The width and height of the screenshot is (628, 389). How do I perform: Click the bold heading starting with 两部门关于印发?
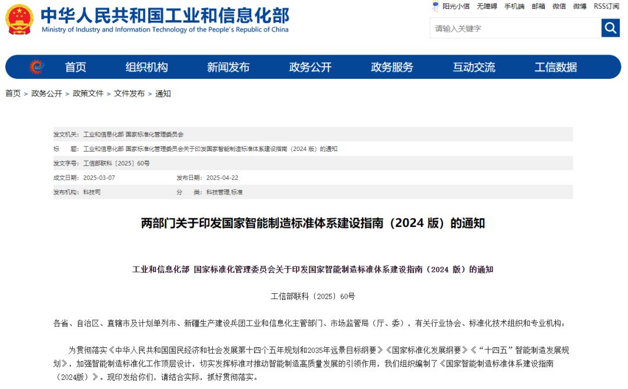(x=313, y=223)
